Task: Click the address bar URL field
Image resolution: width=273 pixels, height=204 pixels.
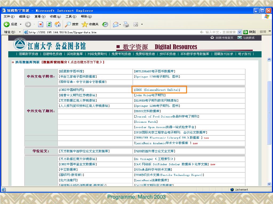Action: (111, 32)
